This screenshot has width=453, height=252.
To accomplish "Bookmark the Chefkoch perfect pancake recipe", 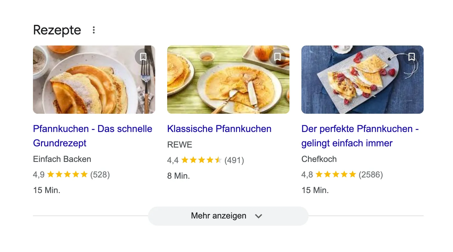I will 412,57.
